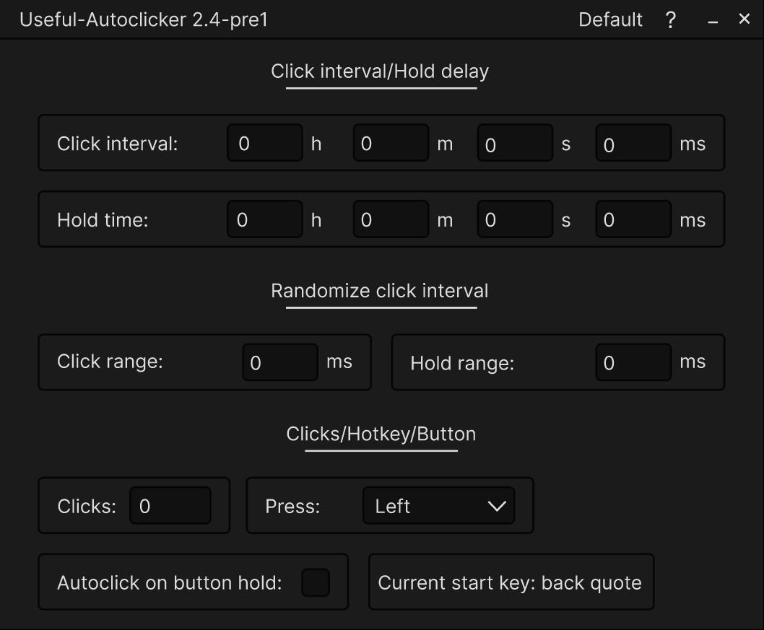Image resolution: width=764 pixels, height=630 pixels.
Task: Click the "Autoclick on button hold:" label
Action: 170,582
